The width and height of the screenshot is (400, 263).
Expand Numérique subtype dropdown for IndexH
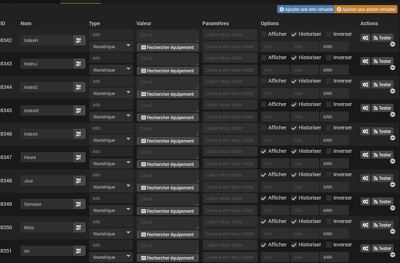(110, 46)
